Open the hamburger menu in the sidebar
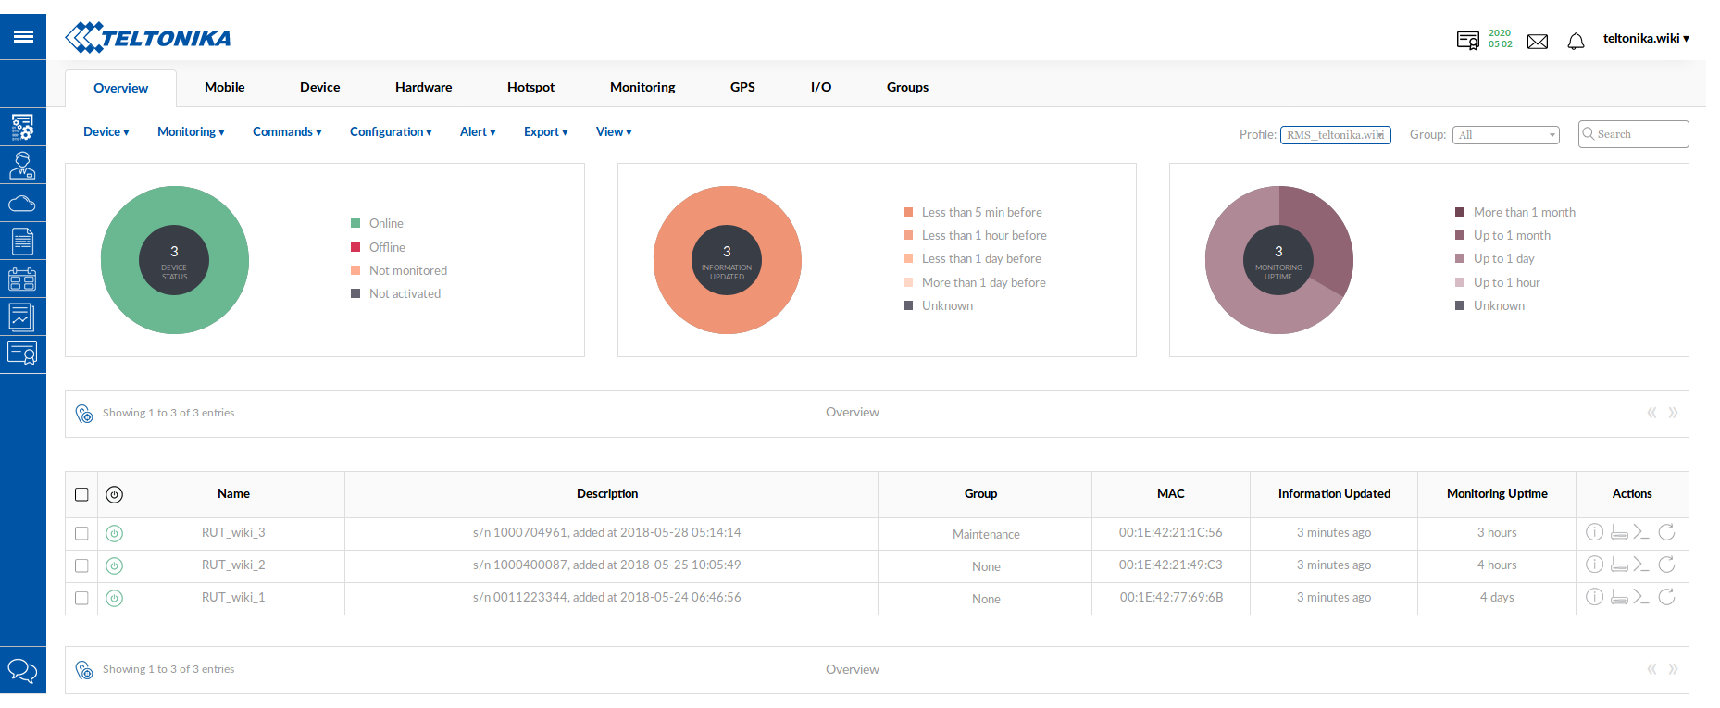Image resolution: width=1720 pixels, height=708 pixels. point(23,37)
